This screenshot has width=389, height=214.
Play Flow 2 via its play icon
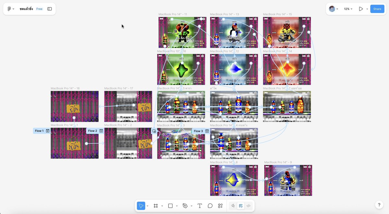coord(101,131)
